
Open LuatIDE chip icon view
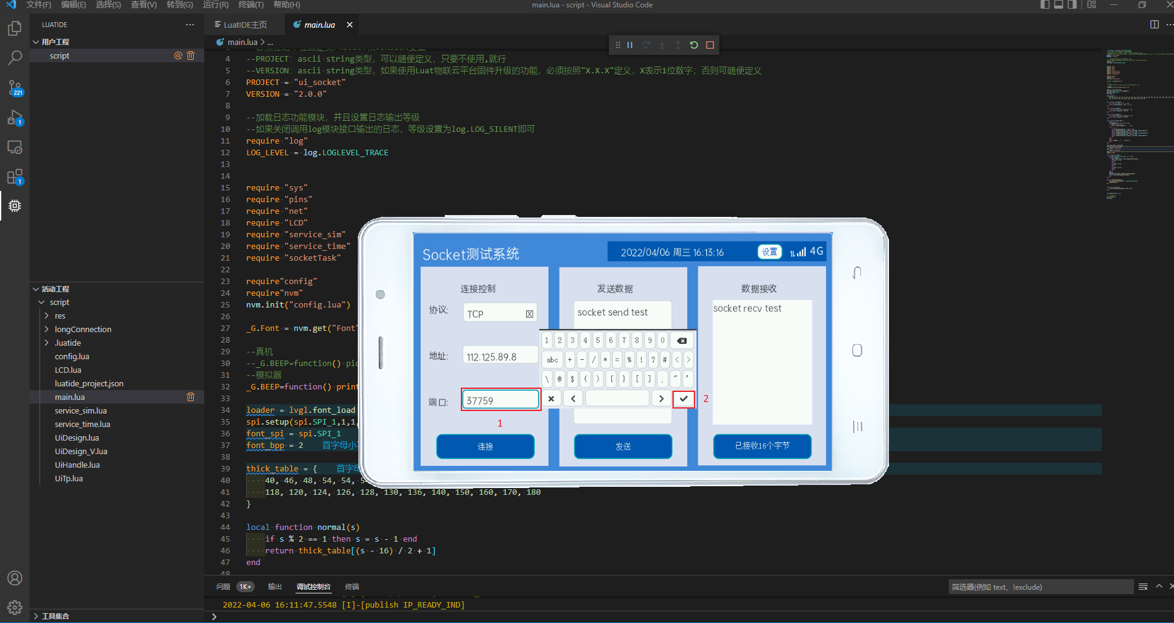[x=15, y=206]
